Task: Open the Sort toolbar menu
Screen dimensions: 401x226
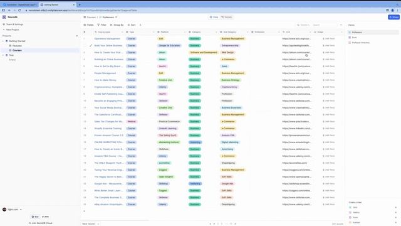Action: pyautogui.click(x=132, y=25)
